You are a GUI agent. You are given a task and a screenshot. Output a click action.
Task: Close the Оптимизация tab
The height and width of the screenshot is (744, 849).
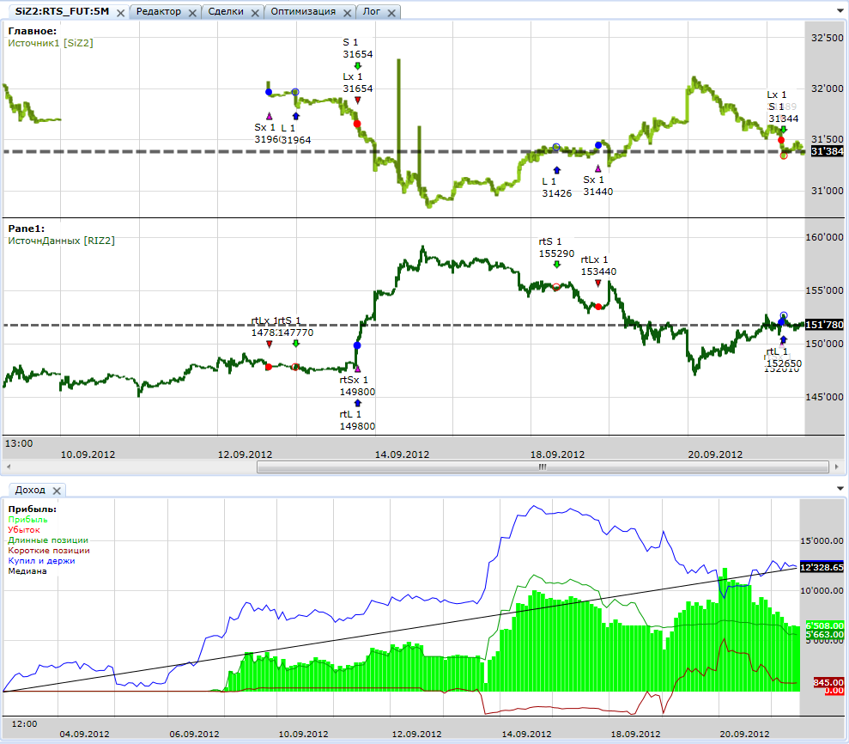point(347,13)
